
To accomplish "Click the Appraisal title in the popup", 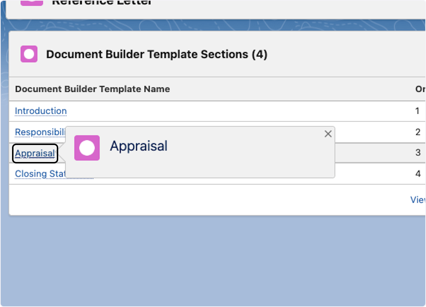I will coord(138,146).
